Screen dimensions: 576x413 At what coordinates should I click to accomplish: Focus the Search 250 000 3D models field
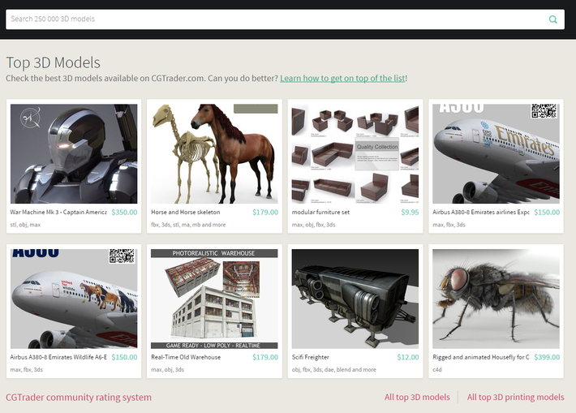(x=285, y=19)
